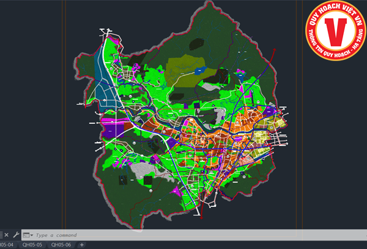Pick the purple block on the map's west
The width and height of the screenshot is (367, 249).
(111, 129)
